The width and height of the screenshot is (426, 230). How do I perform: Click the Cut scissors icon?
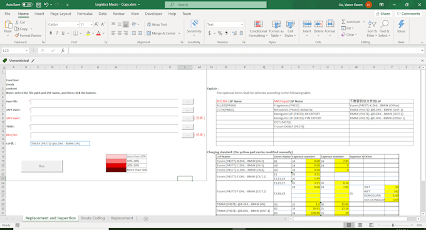pyautogui.click(x=17, y=22)
